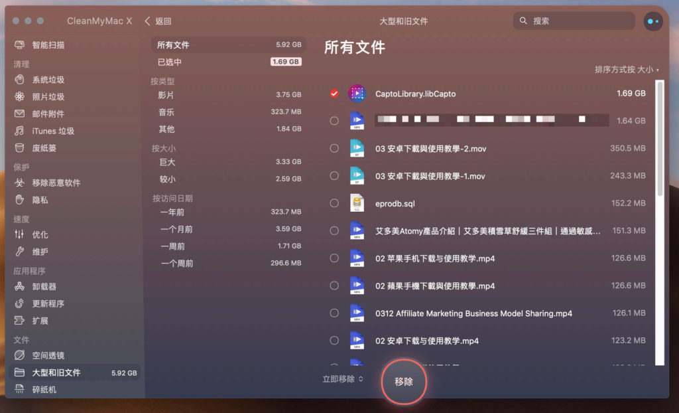The image size is (679, 413).
Task: Click the eprodb.sql database file icon
Action: coord(357,203)
